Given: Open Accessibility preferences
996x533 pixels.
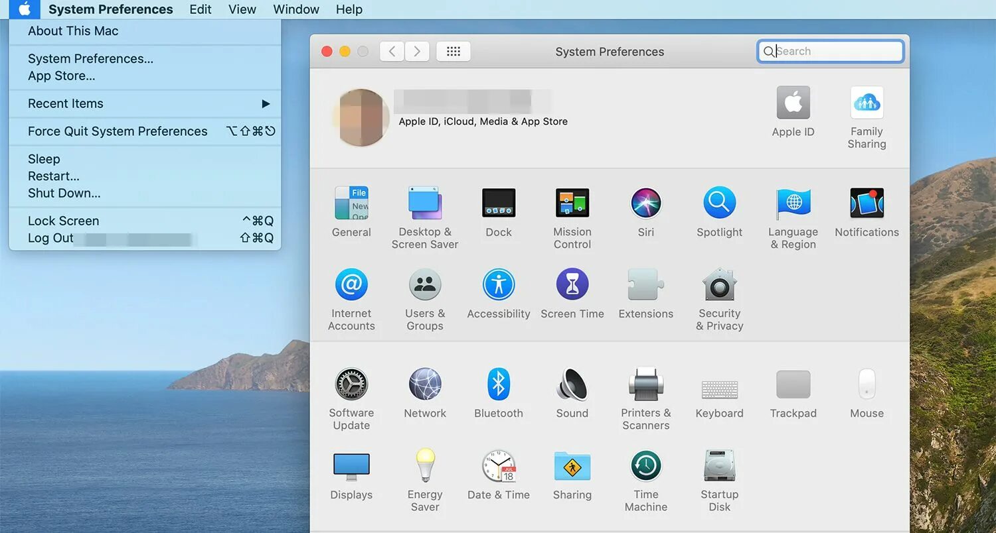Looking at the screenshot, I should (499, 294).
